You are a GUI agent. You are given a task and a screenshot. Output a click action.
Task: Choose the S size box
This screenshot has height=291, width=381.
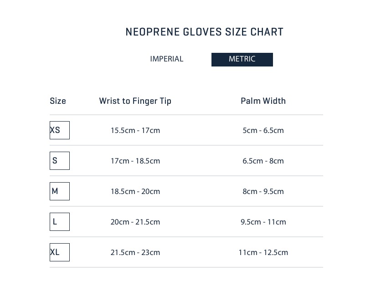tap(60, 161)
